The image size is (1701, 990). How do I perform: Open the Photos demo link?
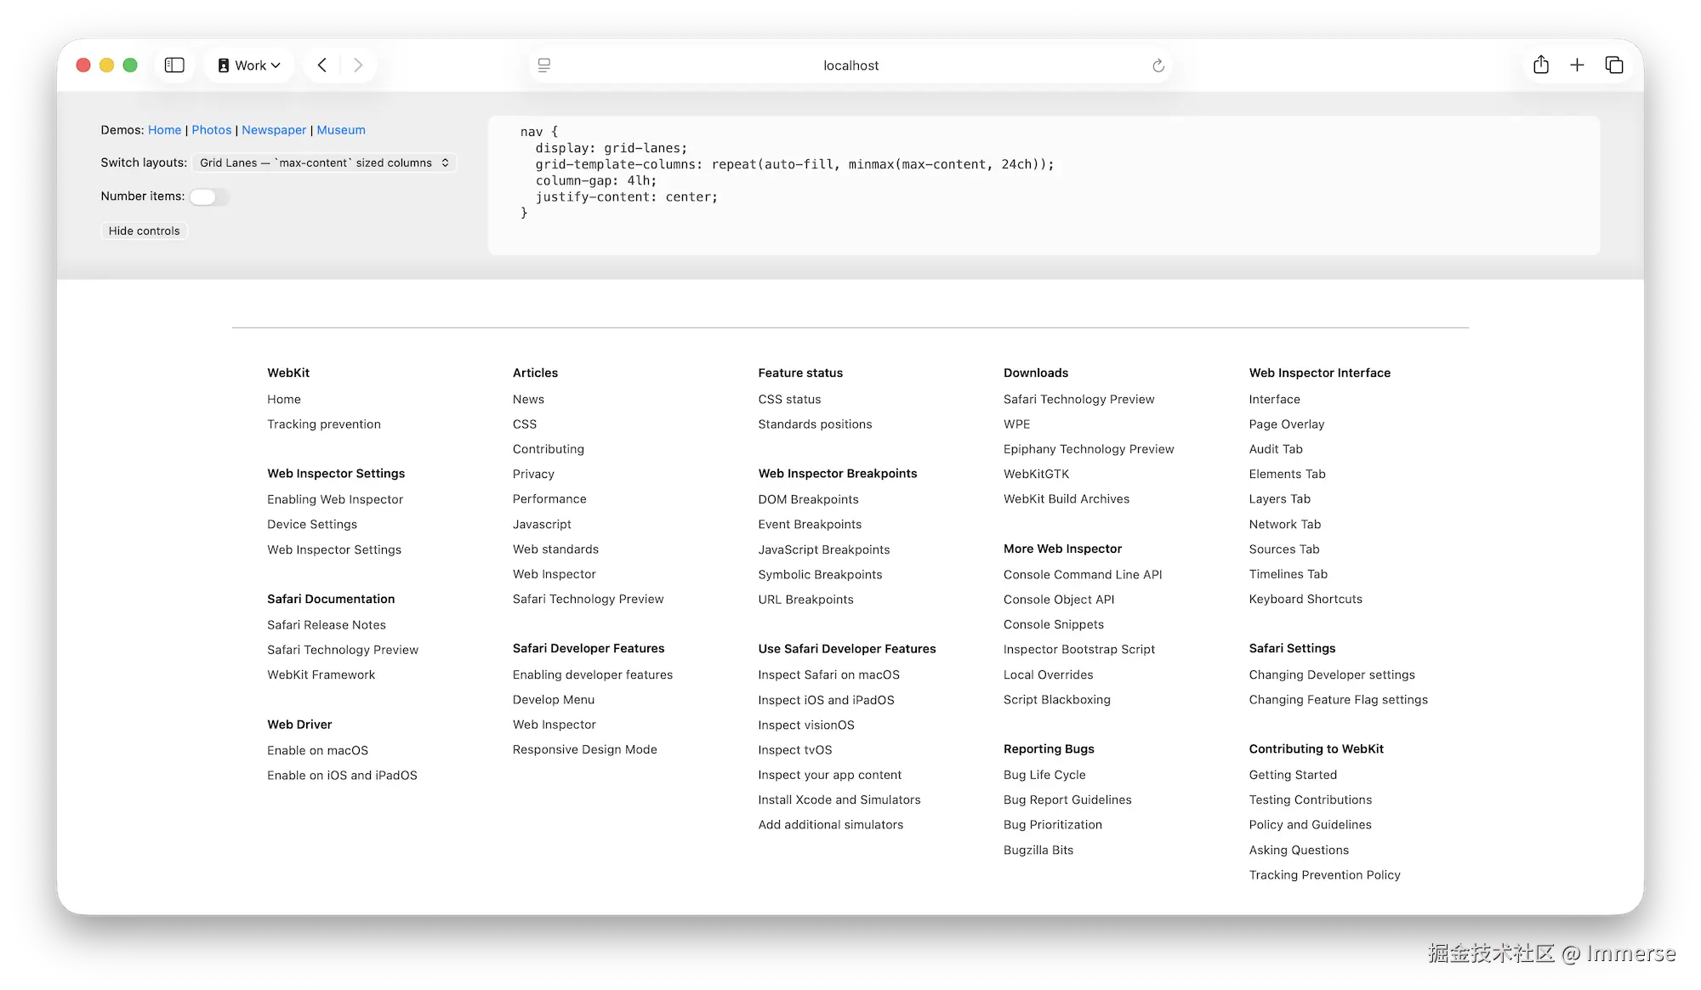(x=211, y=130)
